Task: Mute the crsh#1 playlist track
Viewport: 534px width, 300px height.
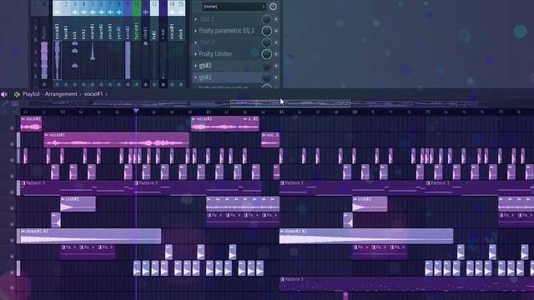Action: point(13,208)
